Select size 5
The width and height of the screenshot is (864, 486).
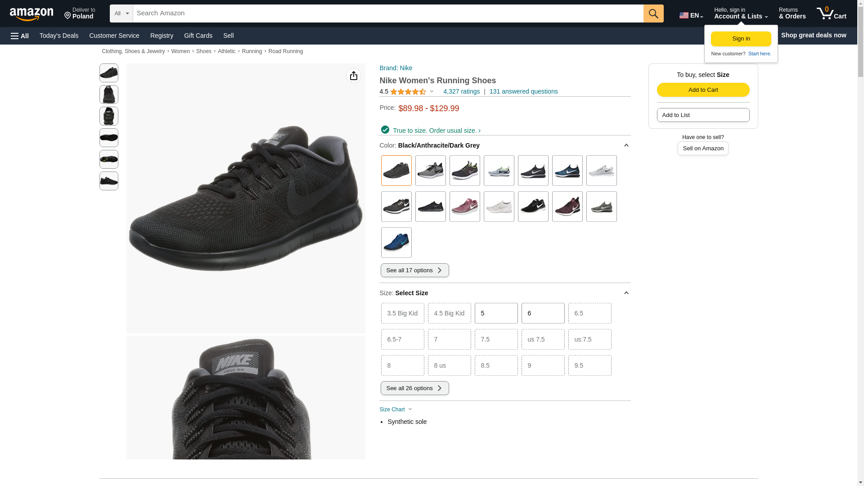(496, 313)
